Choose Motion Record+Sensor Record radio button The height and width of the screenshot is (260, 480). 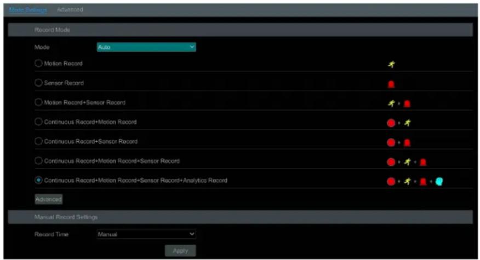click(38, 102)
